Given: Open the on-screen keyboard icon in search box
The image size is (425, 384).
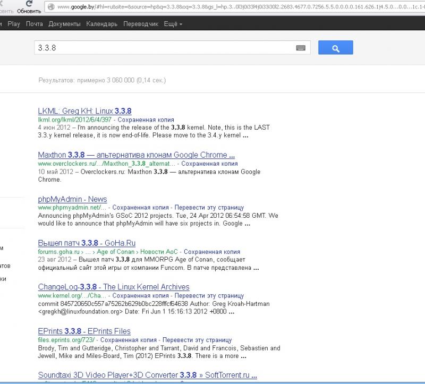Looking at the screenshot, I should pyautogui.click(x=301, y=48).
